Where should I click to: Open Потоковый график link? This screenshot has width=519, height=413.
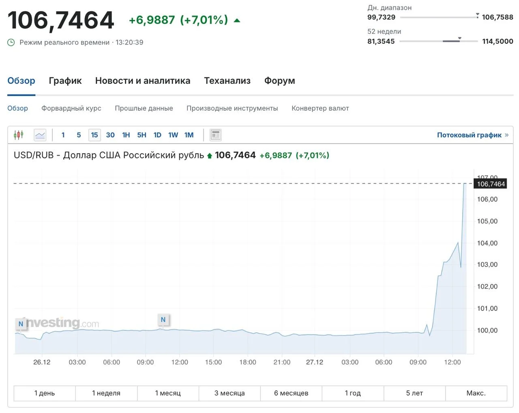pyautogui.click(x=473, y=135)
